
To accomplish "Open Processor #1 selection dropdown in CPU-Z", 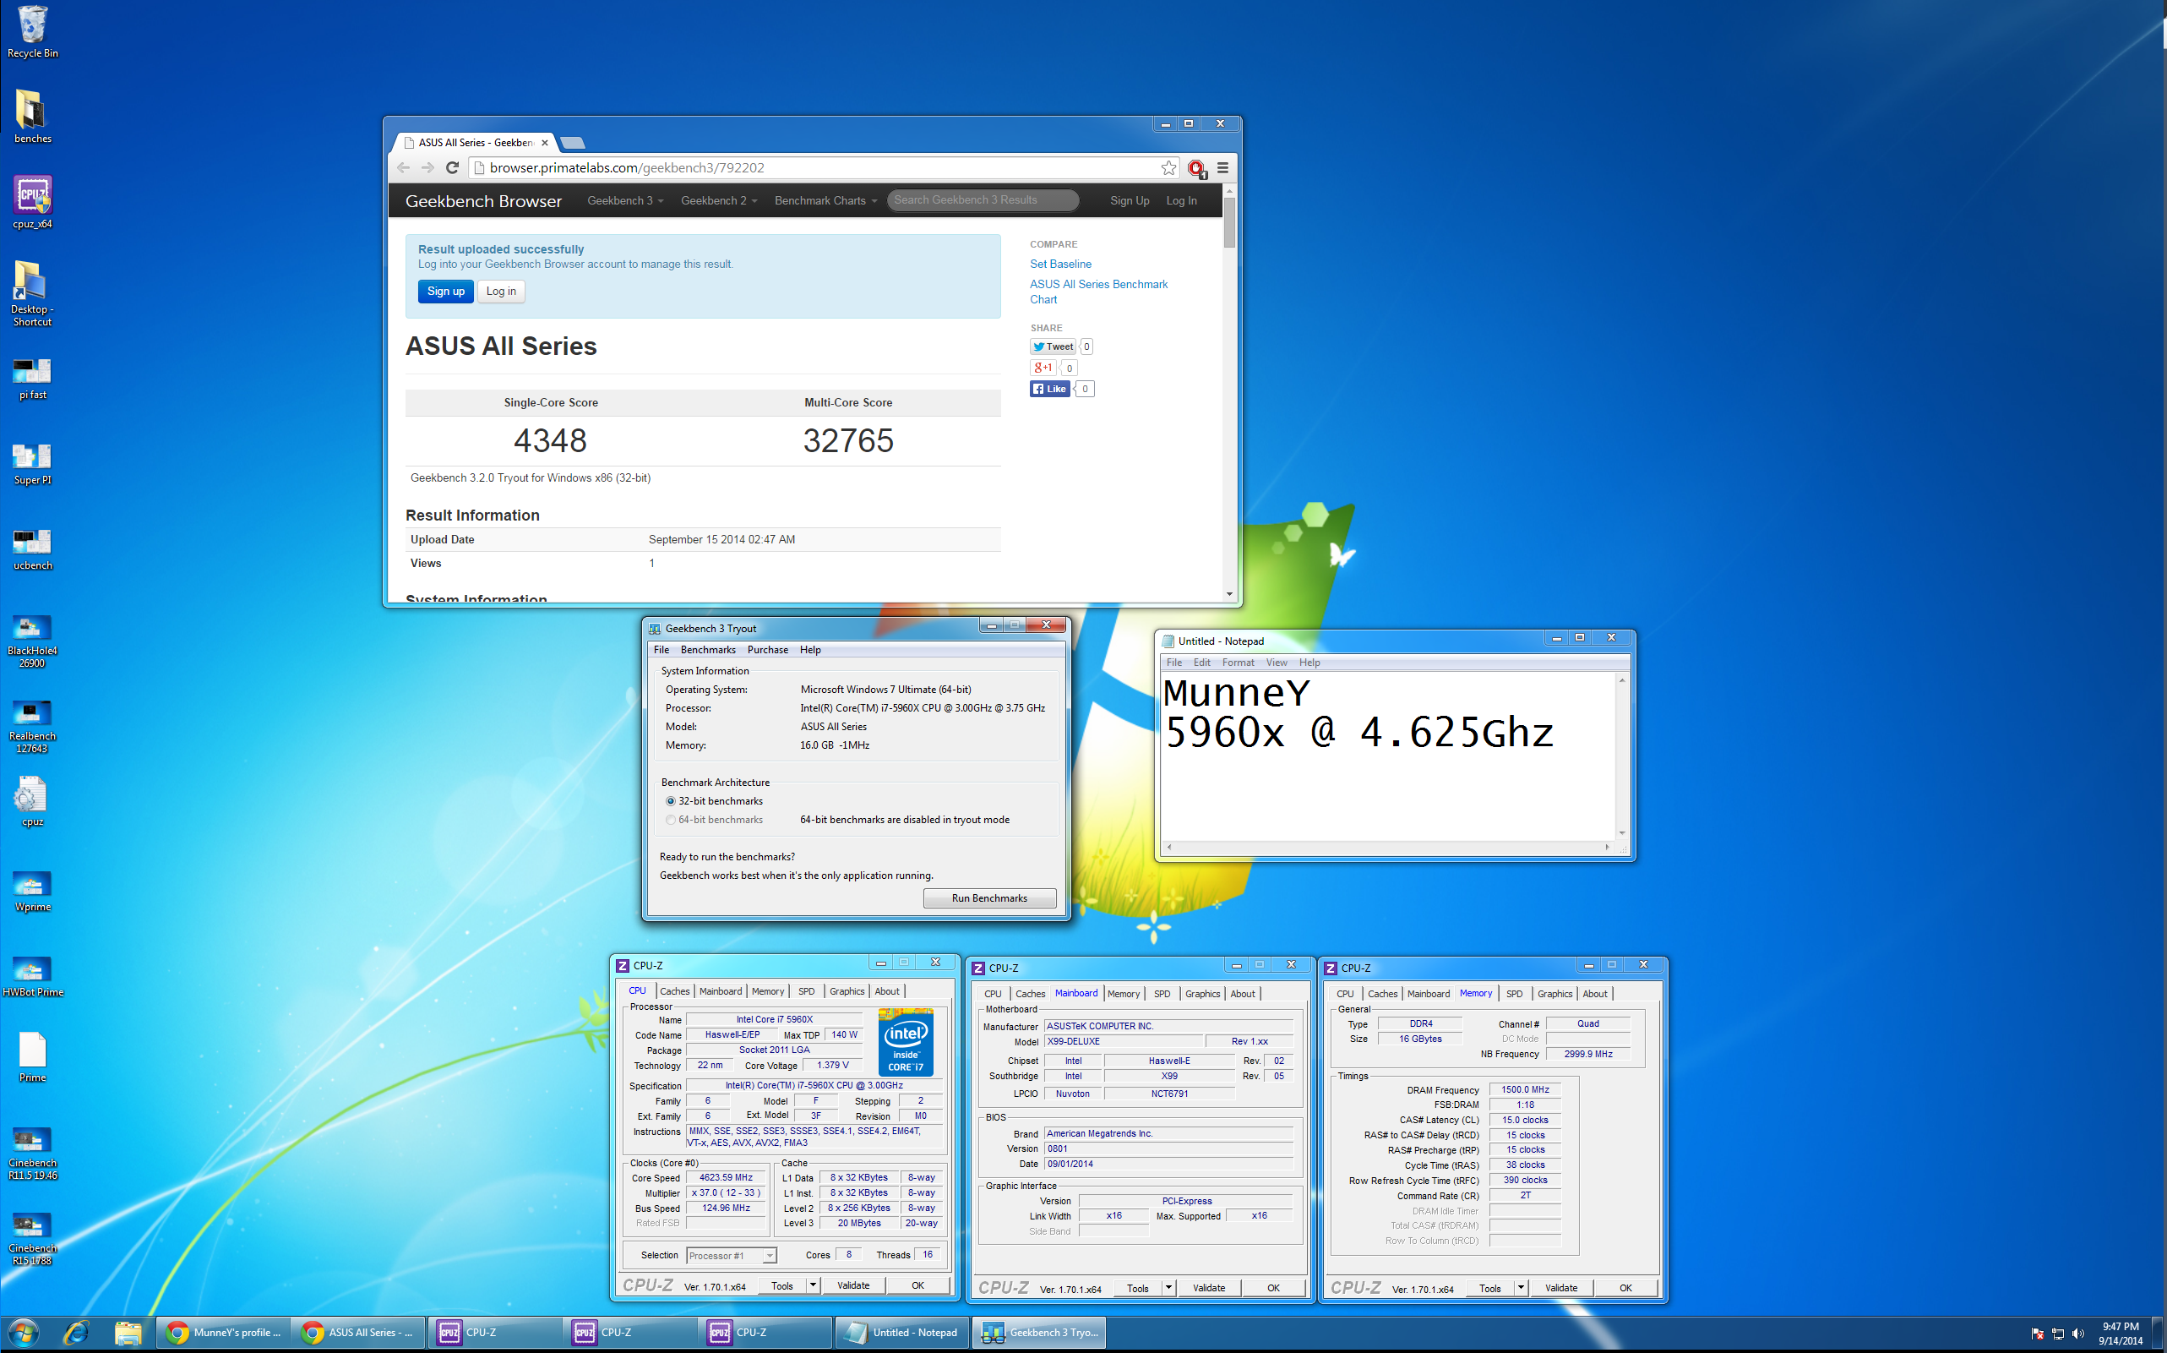I will [x=732, y=1256].
